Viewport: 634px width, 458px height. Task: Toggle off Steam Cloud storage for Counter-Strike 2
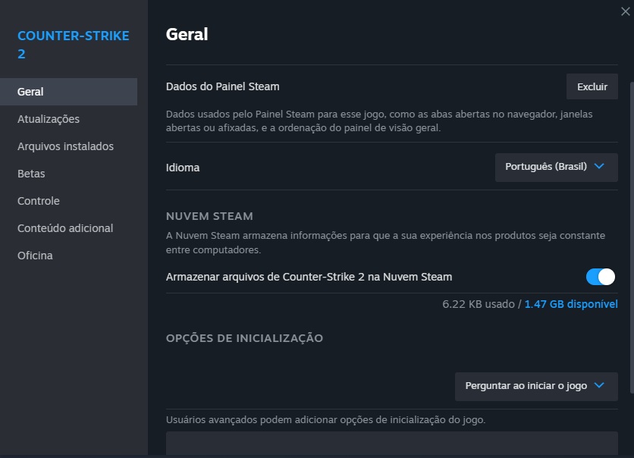pyautogui.click(x=601, y=277)
